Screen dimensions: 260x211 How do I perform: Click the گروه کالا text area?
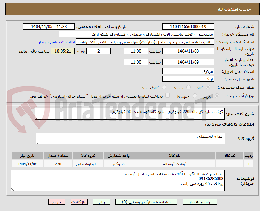tap(130, 138)
